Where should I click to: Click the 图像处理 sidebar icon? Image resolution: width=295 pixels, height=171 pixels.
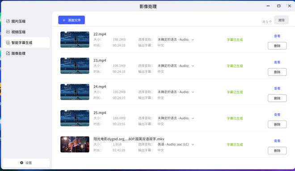8,54
